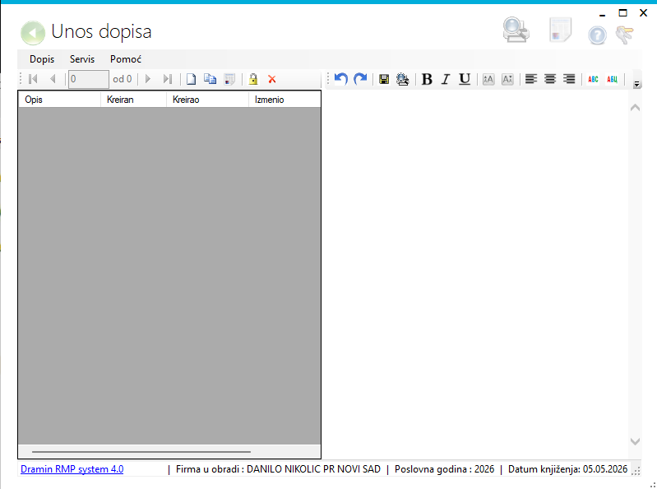Click the report sheet icon in navigator toolbar
The width and height of the screenshot is (657, 489).
pyautogui.click(x=229, y=79)
